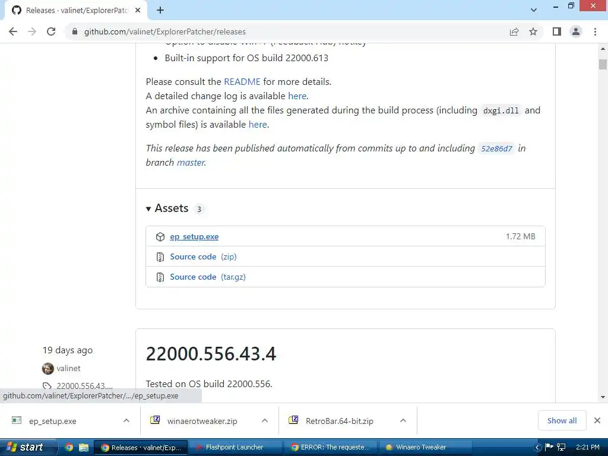608x456 pixels.
Task: Click the vertical scrollbar thumb
Action: 603,64
